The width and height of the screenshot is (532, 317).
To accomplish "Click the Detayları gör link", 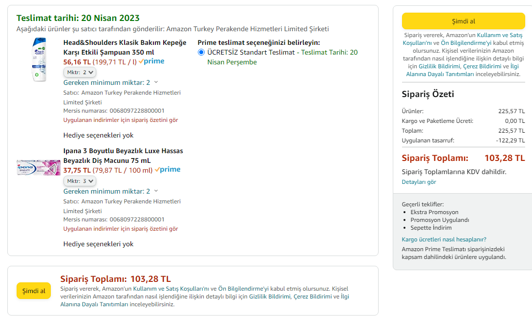I will (x=419, y=182).
